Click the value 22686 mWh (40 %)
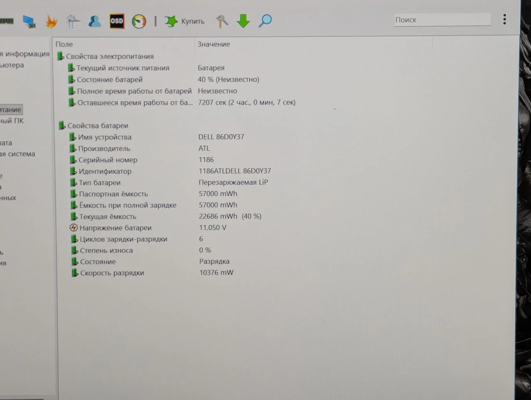The width and height of the screenshot is (531, 400). [x=230, y=216]
